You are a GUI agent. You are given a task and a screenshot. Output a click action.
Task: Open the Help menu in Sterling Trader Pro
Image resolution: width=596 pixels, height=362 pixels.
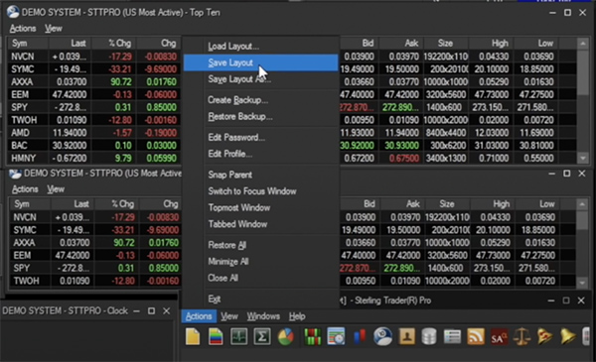tap(297, 316)
